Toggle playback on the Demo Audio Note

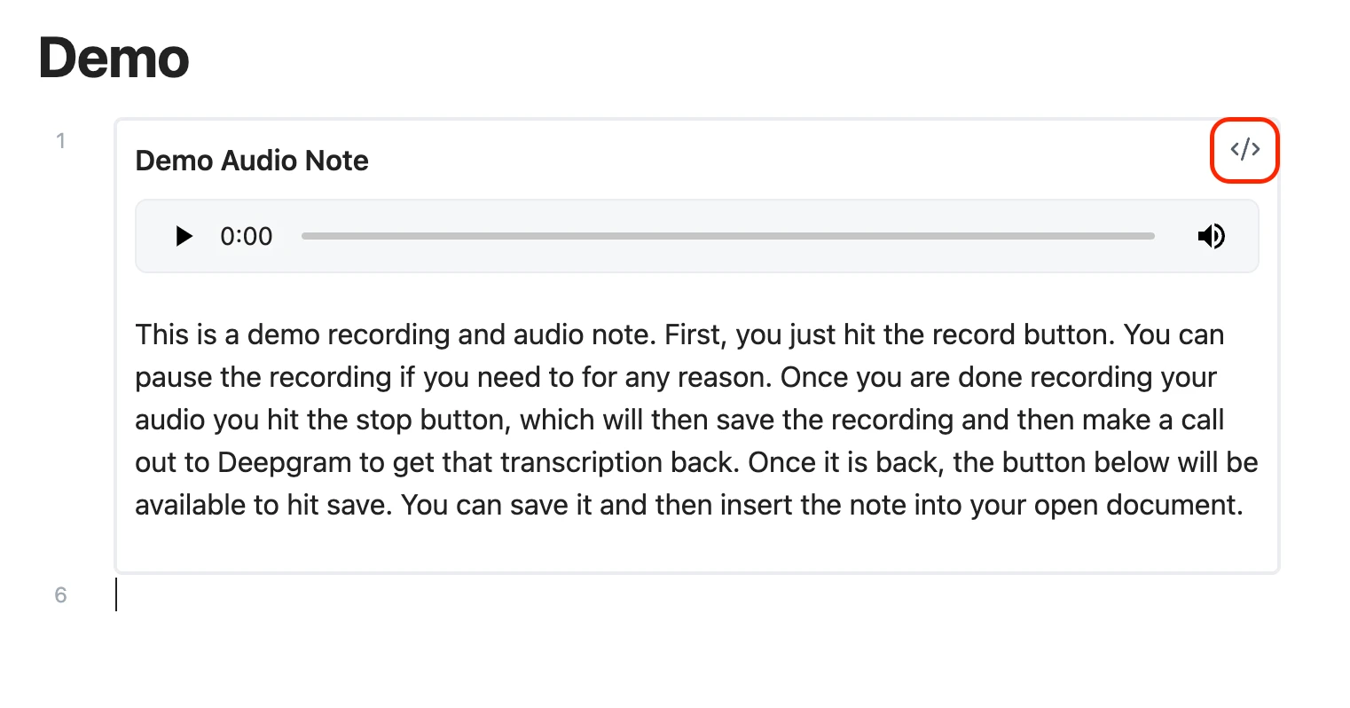pos(184,236)
